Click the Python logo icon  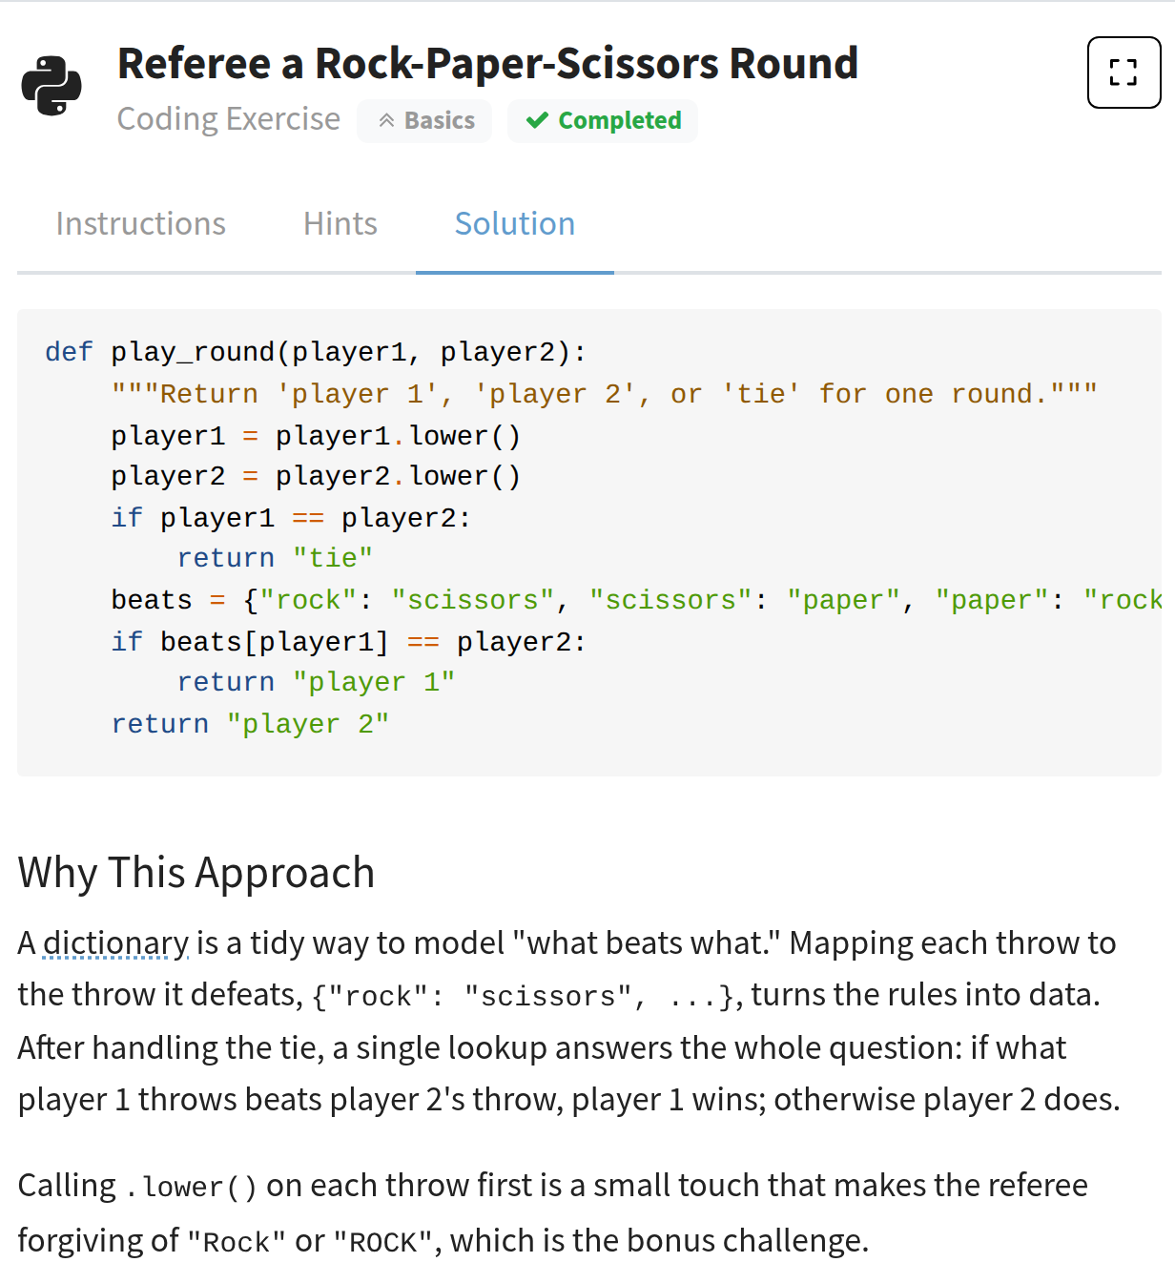52,86
